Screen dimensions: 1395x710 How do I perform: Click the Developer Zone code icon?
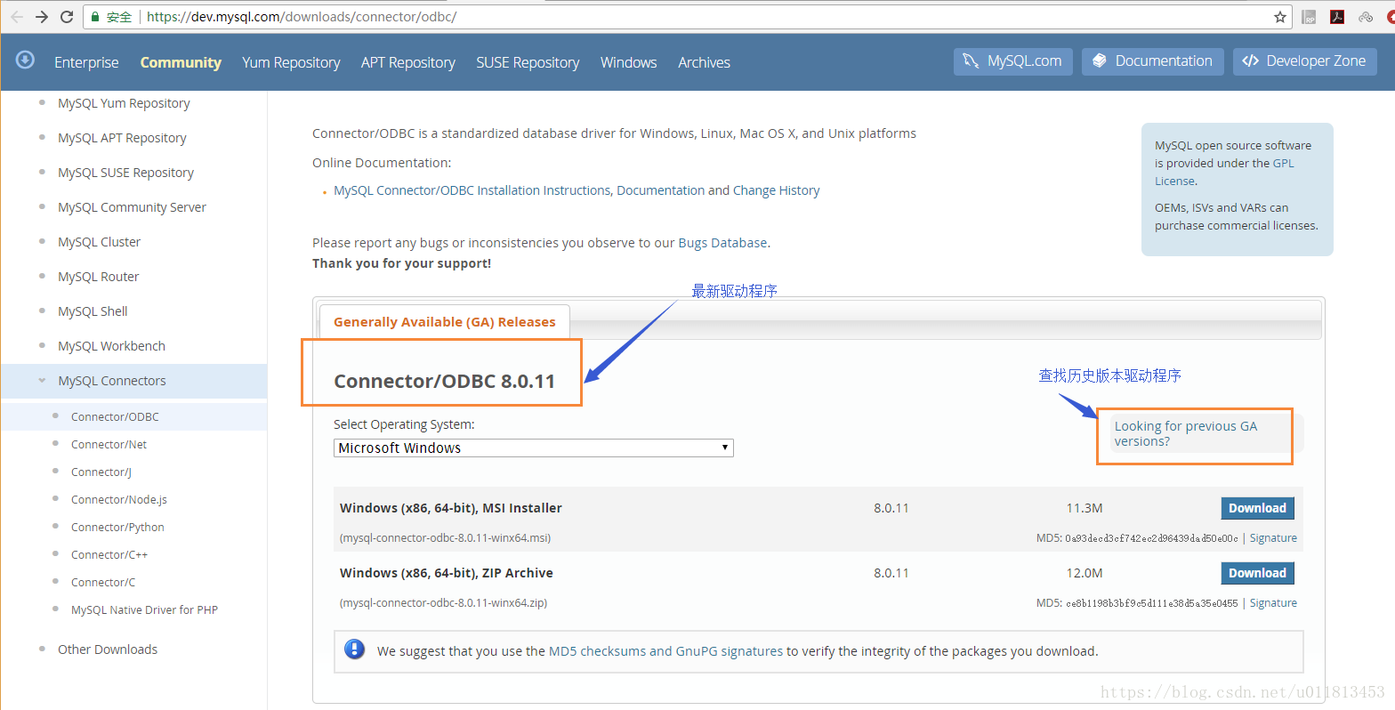tap(1250, 61)
